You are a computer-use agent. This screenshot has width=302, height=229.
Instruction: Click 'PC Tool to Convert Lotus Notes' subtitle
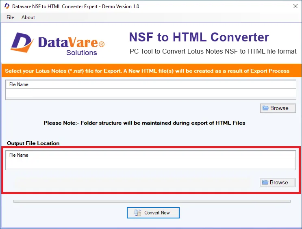click(x=213, y=52)
